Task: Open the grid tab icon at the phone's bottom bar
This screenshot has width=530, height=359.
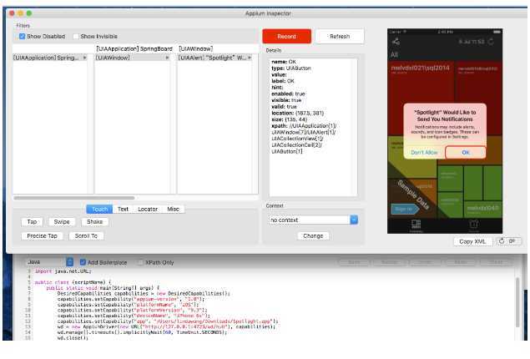Action: click(x=416, y=225)
